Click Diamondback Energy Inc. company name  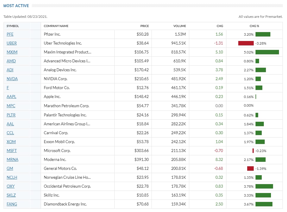coord(65,204)
